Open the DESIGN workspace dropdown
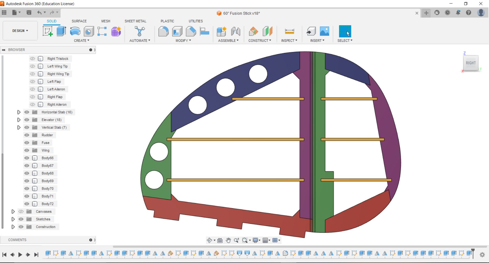489x263 pixels. pyautogui.click(x=20, y=31)
